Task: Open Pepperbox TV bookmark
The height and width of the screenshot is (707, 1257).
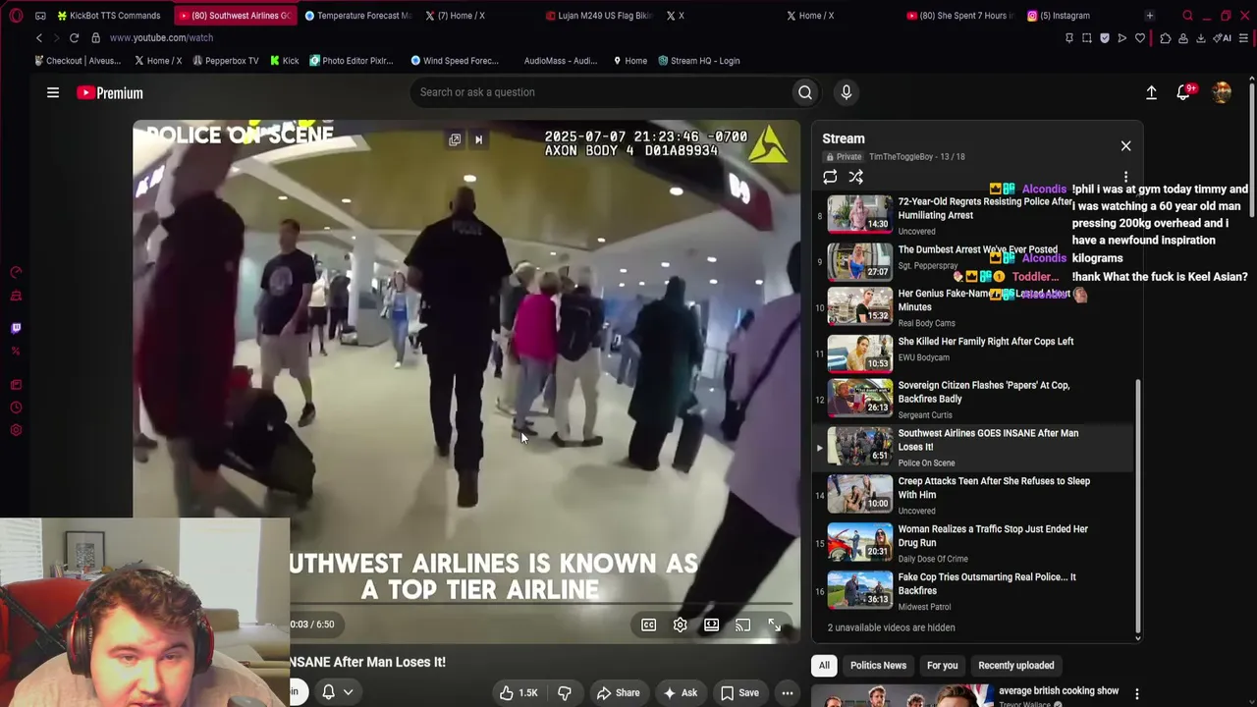Action: click(225, 61)
